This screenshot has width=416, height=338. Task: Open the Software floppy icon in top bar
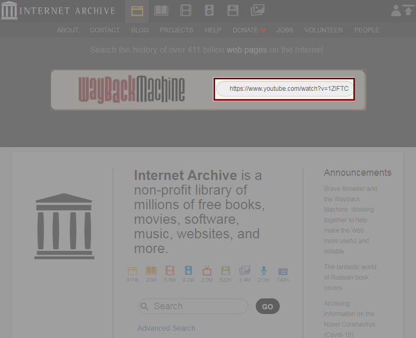tap(233, 10)
